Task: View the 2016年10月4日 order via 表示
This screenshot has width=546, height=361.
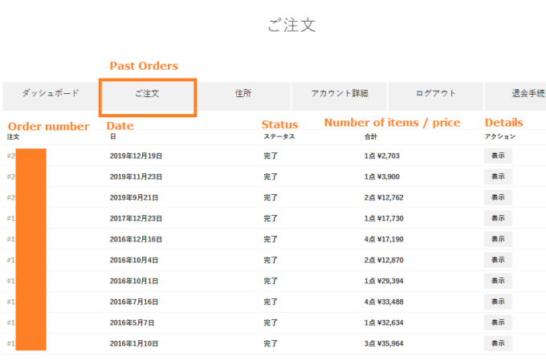Action: point(498,260)
